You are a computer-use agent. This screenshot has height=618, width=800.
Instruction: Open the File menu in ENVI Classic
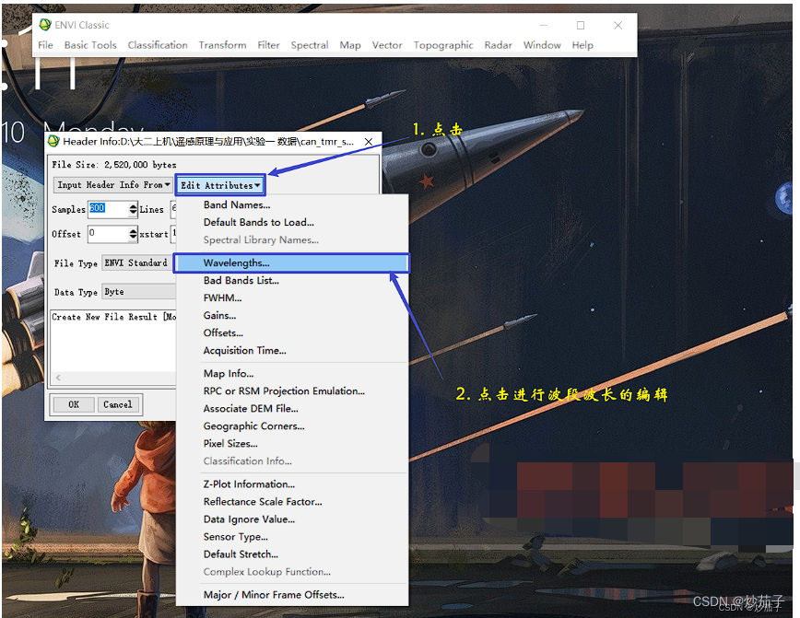click(45, 45)
